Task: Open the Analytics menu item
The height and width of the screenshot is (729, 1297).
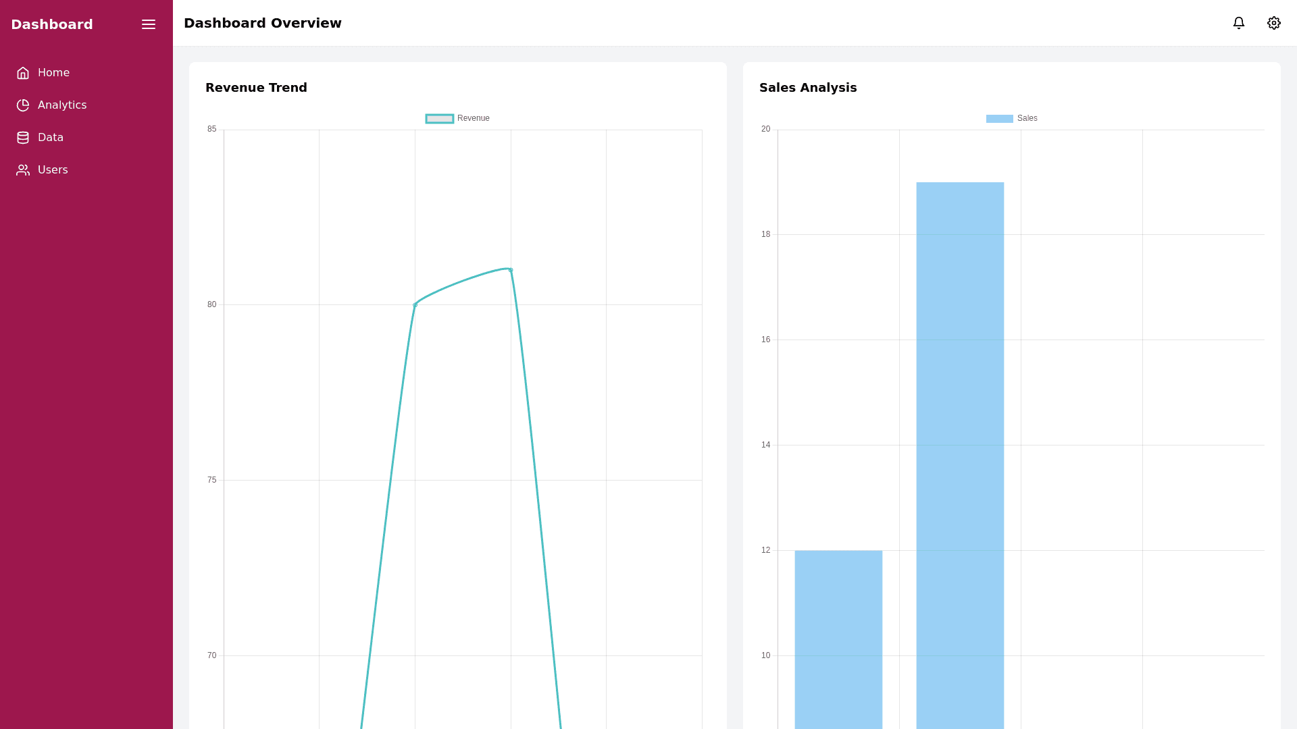Action: [62, 105]
